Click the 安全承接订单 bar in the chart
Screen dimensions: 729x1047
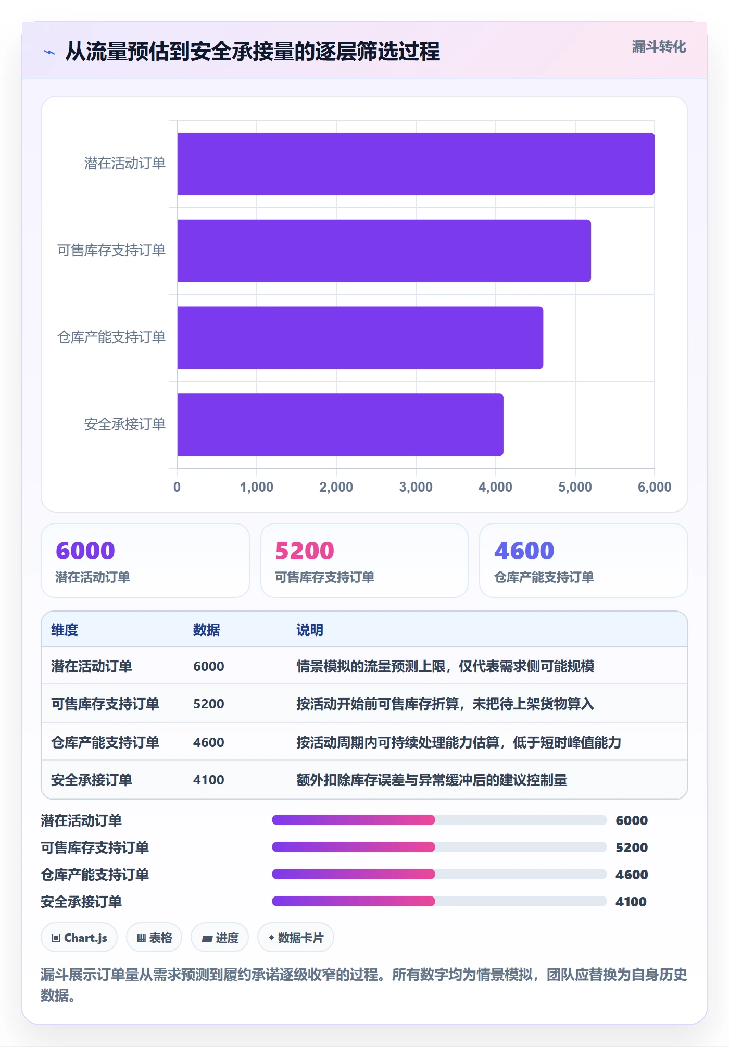pyautogui.click(x=340, y=425)
